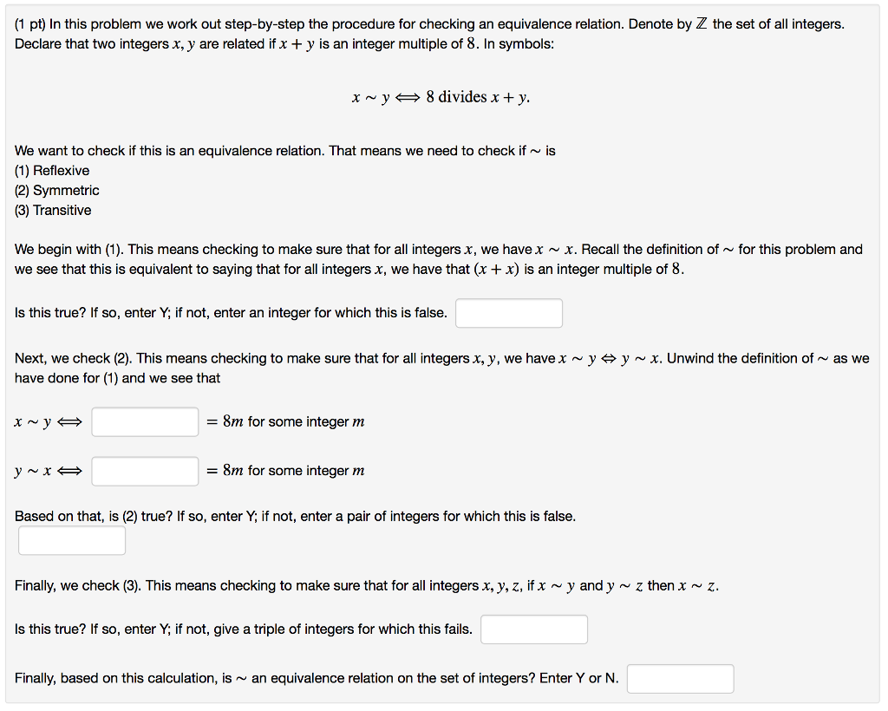Focus the input box after 'x ~ y ⟺'
Viewport: 888px width, 711px height.
(x=146, y=422)
